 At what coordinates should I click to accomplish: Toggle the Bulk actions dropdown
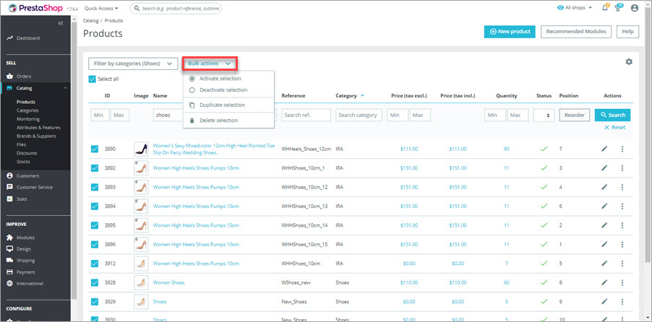coord(210,64)
